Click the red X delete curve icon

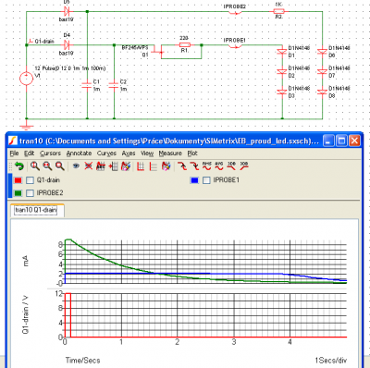(x=88, y=166)
